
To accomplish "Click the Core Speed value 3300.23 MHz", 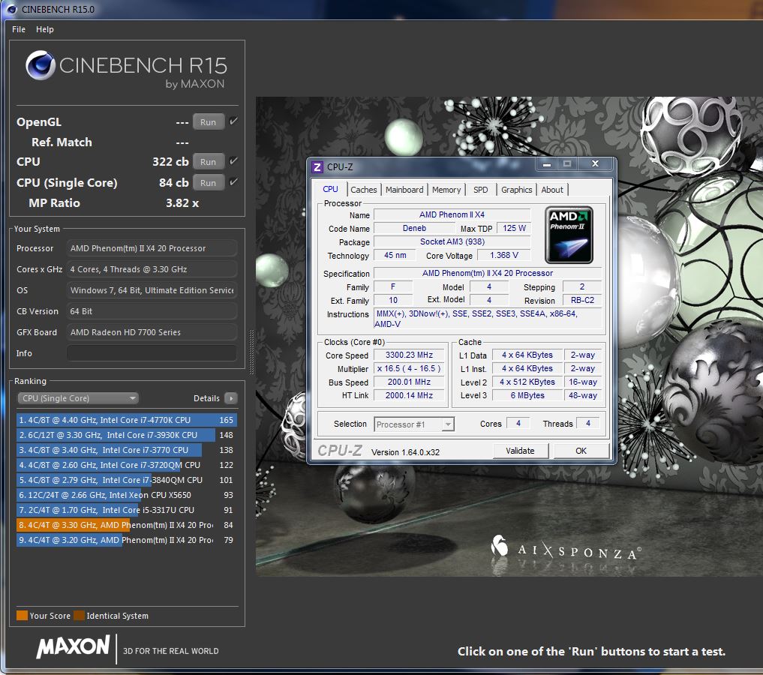I will click(409, 355).
